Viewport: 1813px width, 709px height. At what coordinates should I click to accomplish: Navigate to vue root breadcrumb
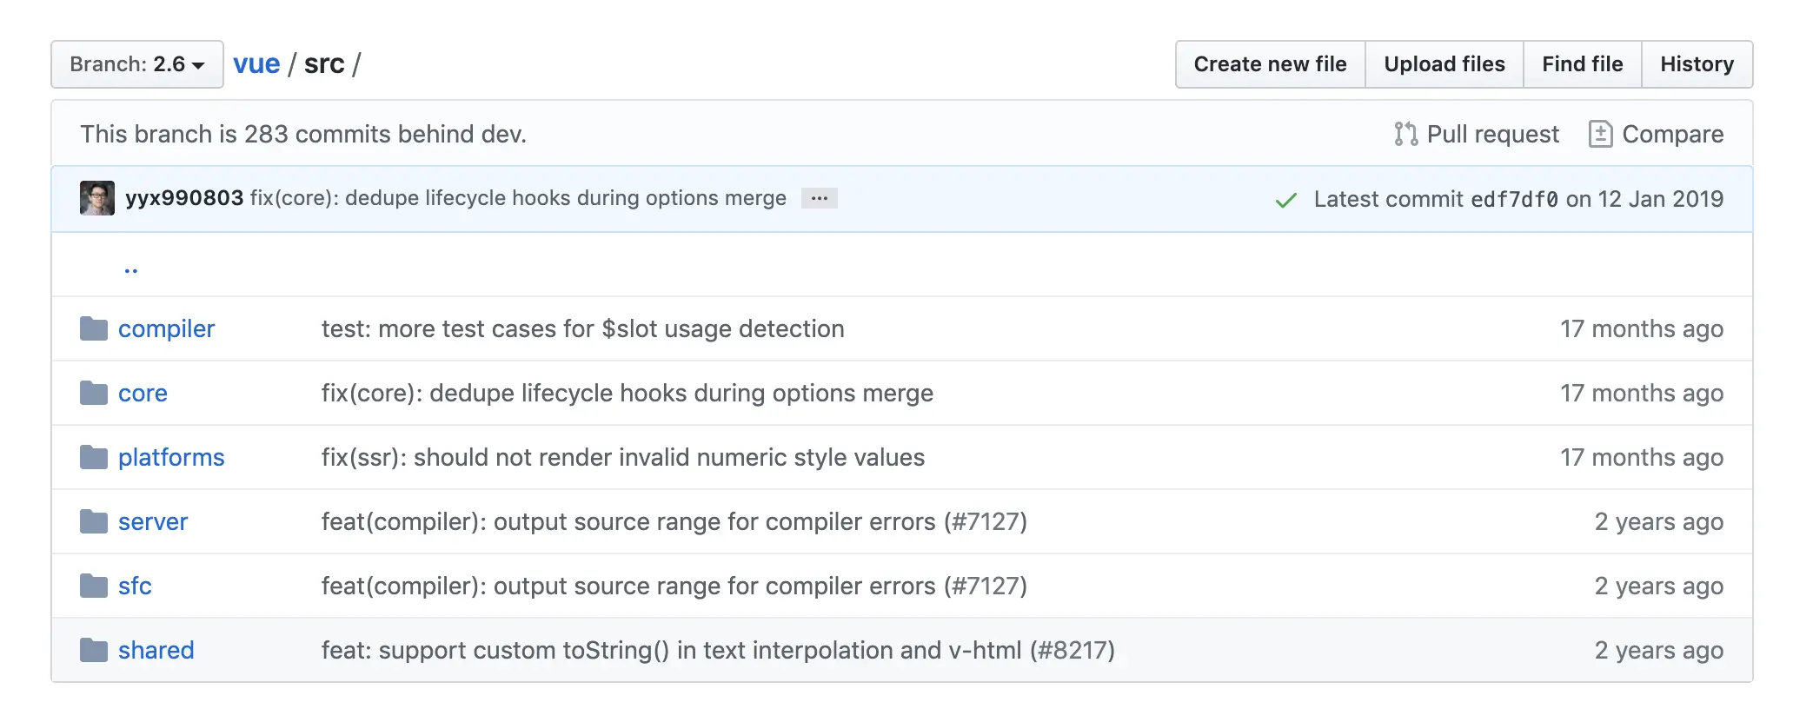click(256, 64)
